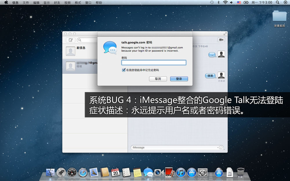Image resolution: width=290 pixels, height=181 pixels.
Task: Launch Safari compass from Dock
Action: coord(83,173)
